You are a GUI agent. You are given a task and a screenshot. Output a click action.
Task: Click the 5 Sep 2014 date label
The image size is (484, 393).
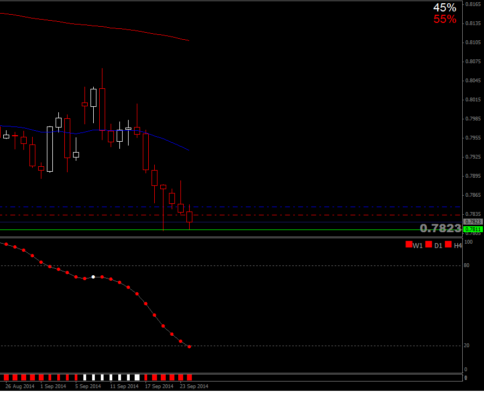pos(88,386)
